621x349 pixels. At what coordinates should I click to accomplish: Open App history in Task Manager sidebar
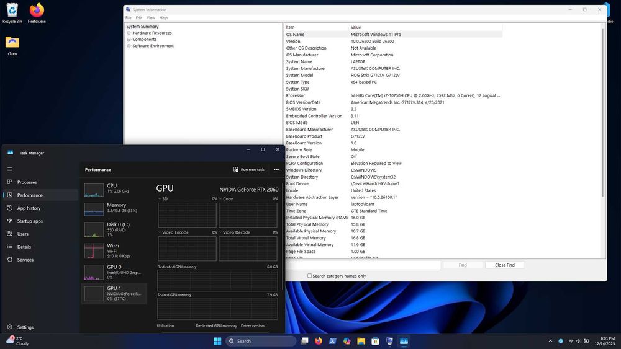click(x=29, y=208)
